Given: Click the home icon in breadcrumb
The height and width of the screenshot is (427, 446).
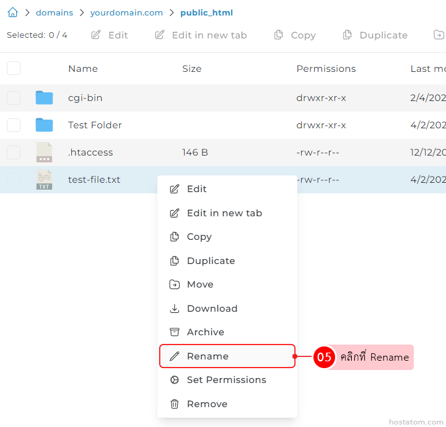Looking at the screenshot, I should tap(12, 12).
